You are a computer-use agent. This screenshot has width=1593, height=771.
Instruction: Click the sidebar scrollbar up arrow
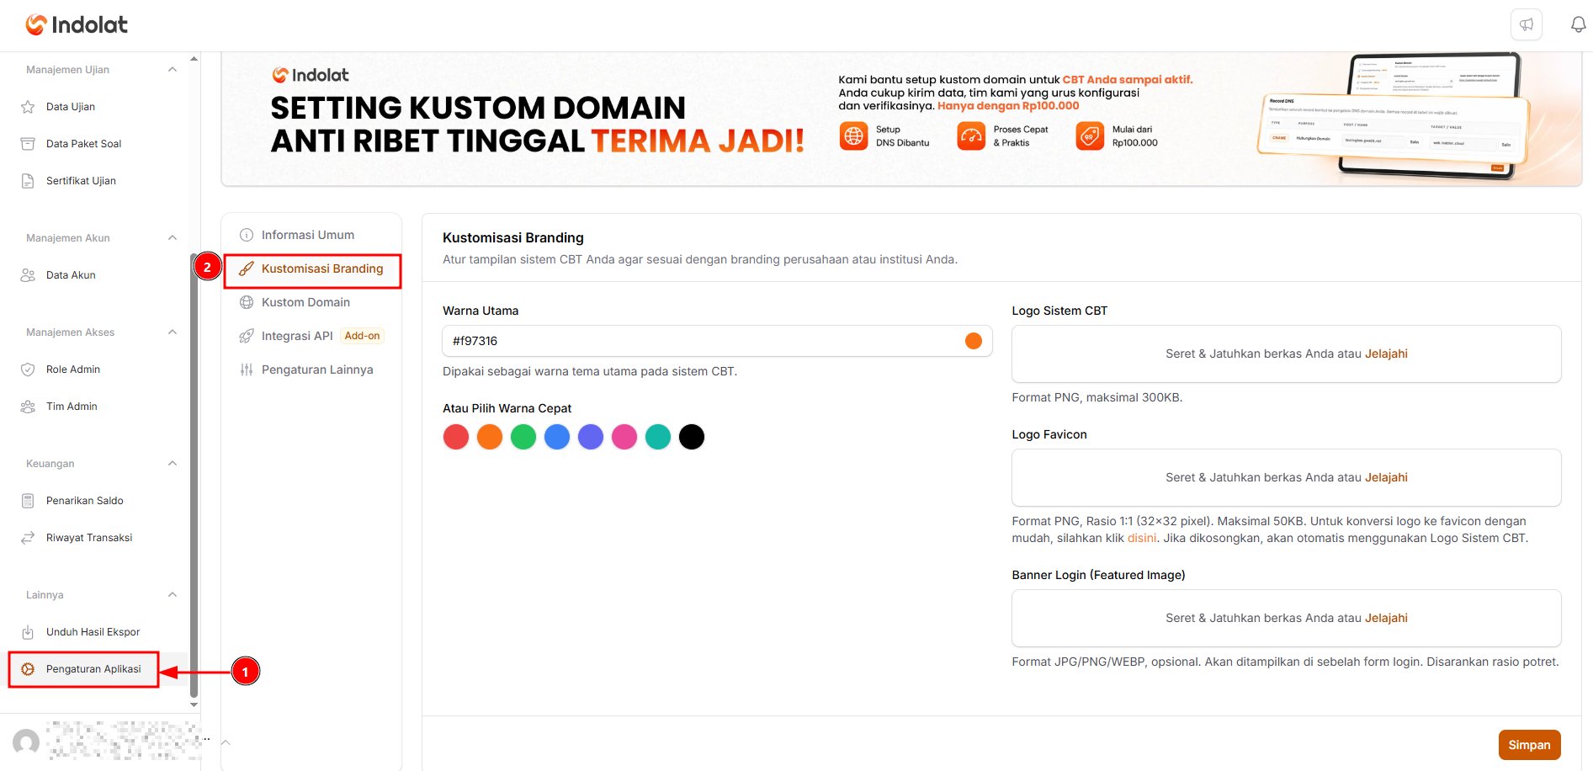tap(194, 59)
